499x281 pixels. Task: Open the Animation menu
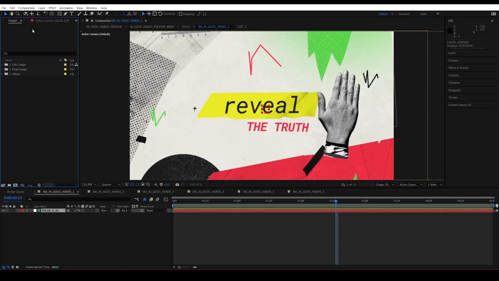(x=66, y=8)
